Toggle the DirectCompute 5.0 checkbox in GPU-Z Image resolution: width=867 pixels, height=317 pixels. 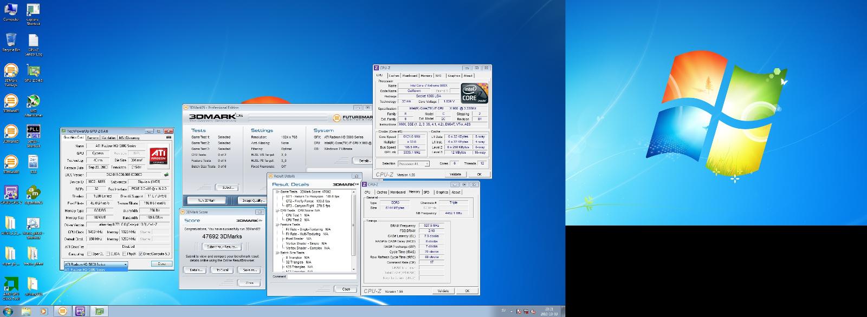point(141,254)
